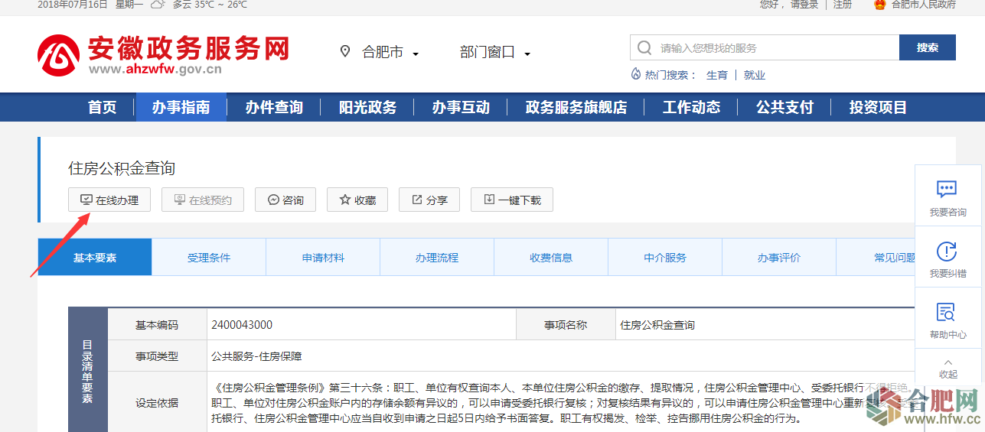The width and height of the screenshot is (985, 432).
Task: Open the 咨询 consultation button
Action: pyautogui.click(x=285, y=200)
